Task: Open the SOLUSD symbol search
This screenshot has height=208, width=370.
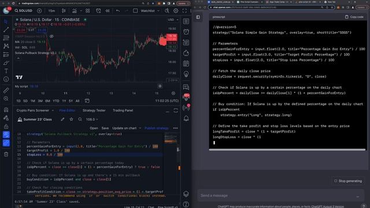Action: coord(23,11)
